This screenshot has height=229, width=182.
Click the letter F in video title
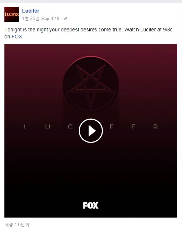(111, 127)
